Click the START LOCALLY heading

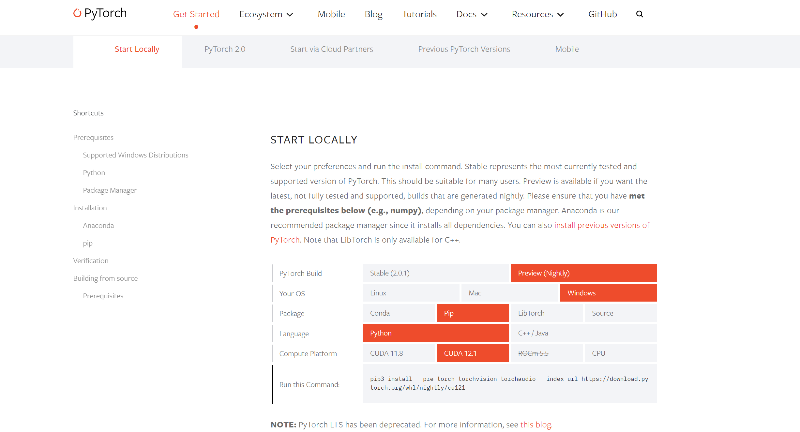314,140
